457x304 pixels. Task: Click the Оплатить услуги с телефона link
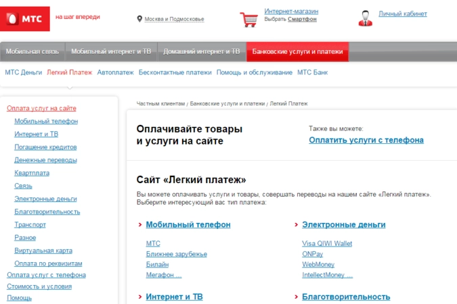(x=366, y=141)
